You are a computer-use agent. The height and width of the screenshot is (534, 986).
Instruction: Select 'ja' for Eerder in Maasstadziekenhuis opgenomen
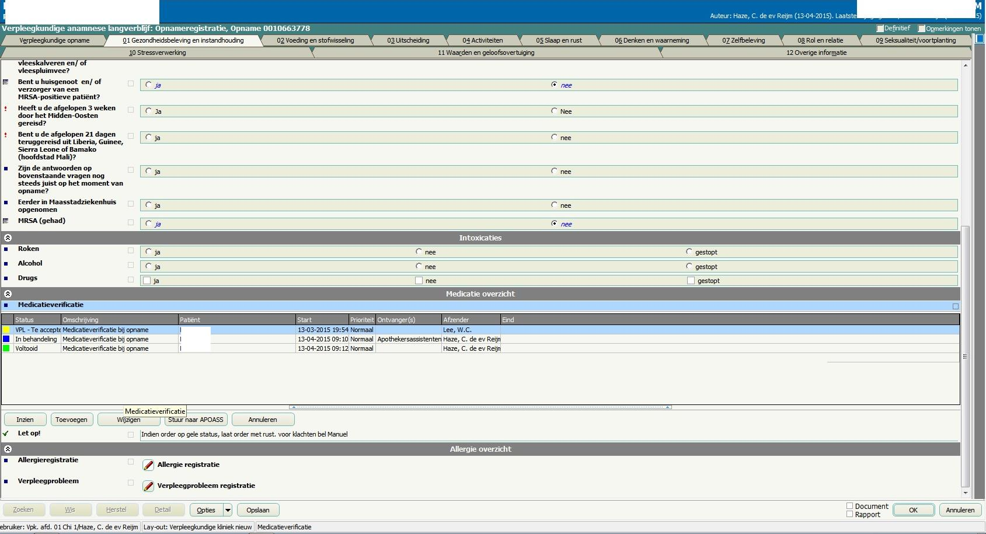148,205
